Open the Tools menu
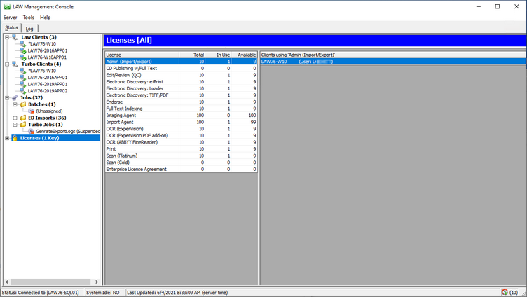This screenshot has height=297, width=527. (x=28, y=17)
